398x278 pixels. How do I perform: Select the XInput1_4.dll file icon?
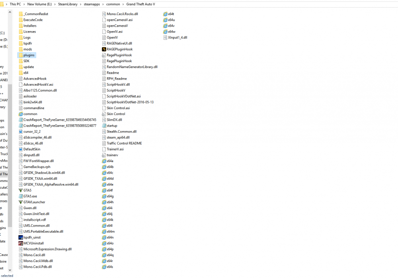point(165,37)
